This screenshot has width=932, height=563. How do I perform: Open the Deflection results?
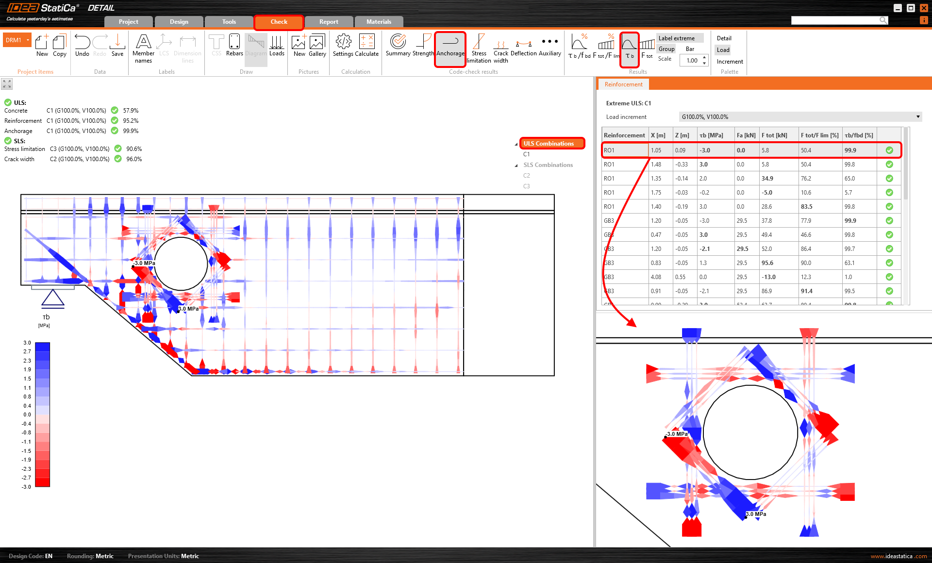[x=523, y=46]
